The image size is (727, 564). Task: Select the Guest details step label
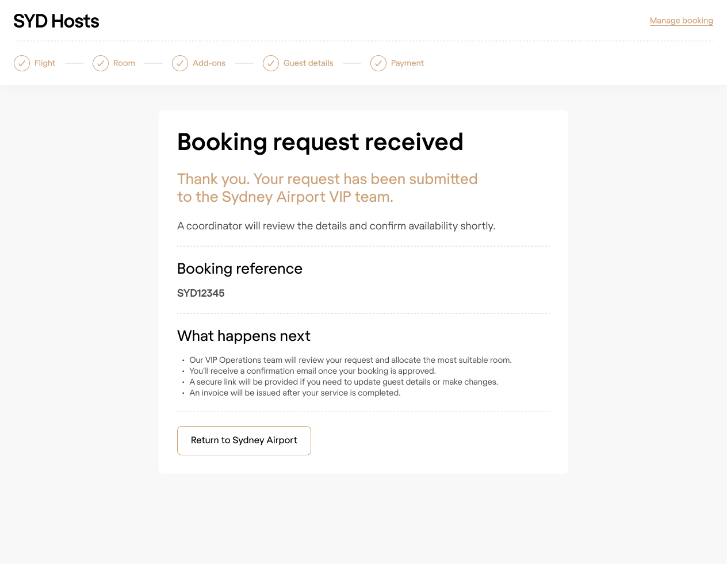[308, 63]
